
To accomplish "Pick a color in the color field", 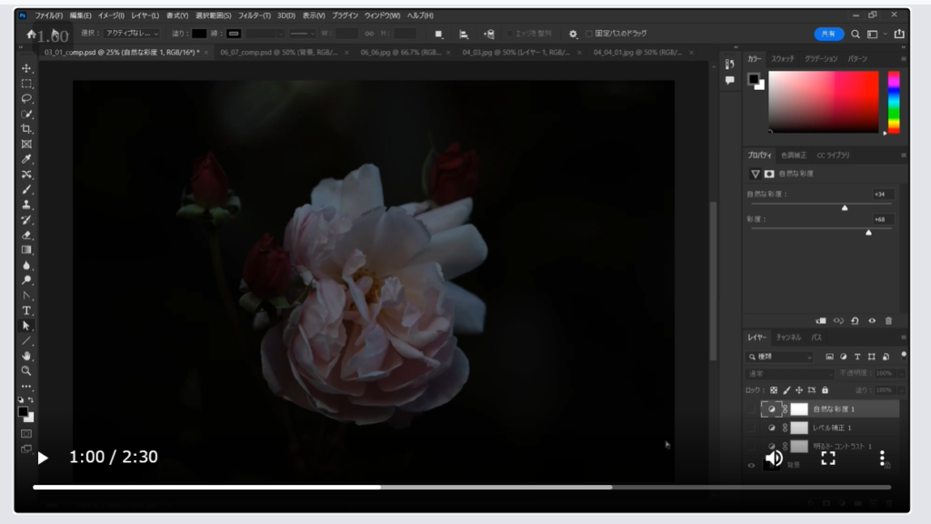I will (x=824, y=102).
